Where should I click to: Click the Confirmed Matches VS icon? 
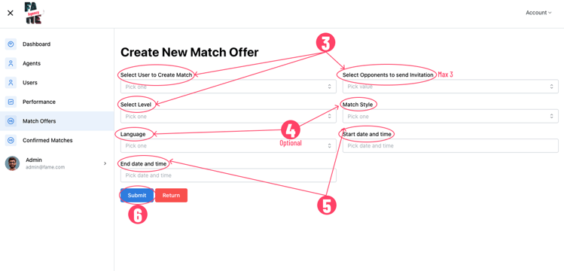pyautogui.click(x=11, y=140)
